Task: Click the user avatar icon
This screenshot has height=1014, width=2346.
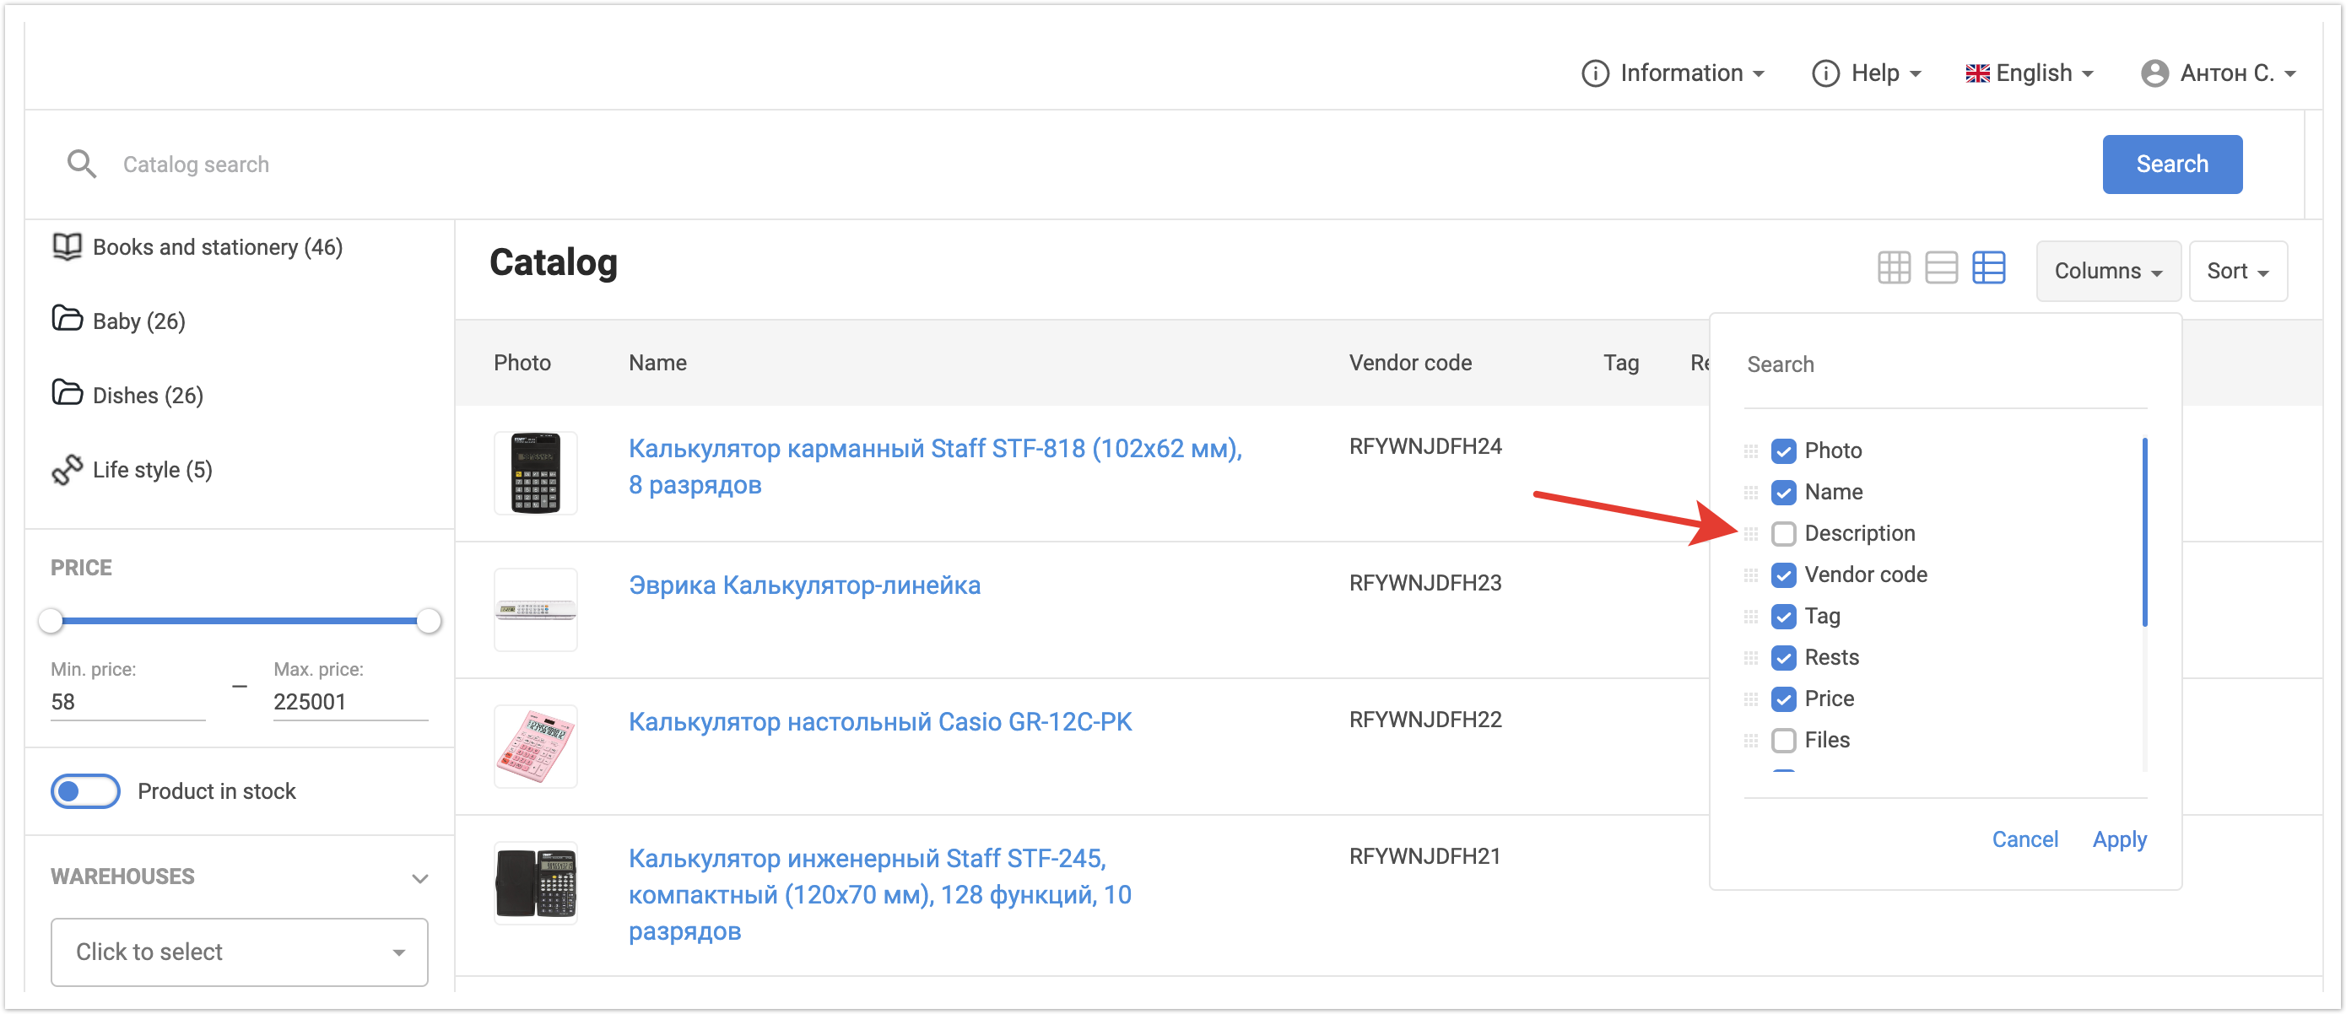Action: pos(2154,73)
